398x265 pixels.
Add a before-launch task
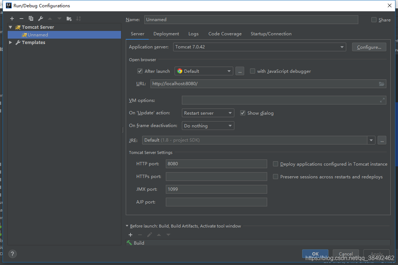coord(130,235)
